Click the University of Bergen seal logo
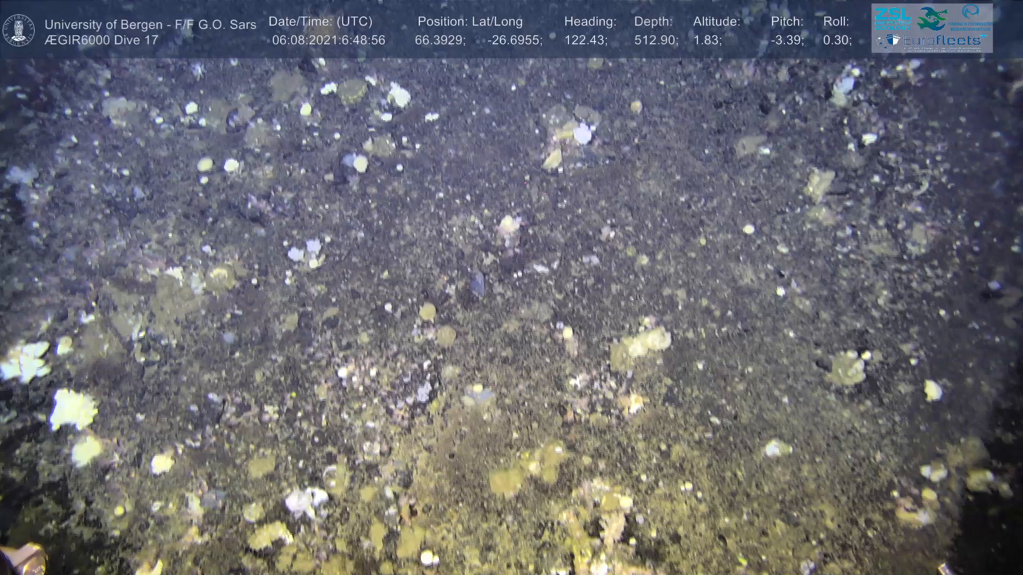The height and width of the screenshot is (575, 1023). click(19, 30)
